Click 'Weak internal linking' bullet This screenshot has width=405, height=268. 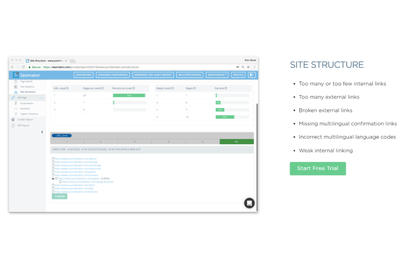(x=326, y=151)
